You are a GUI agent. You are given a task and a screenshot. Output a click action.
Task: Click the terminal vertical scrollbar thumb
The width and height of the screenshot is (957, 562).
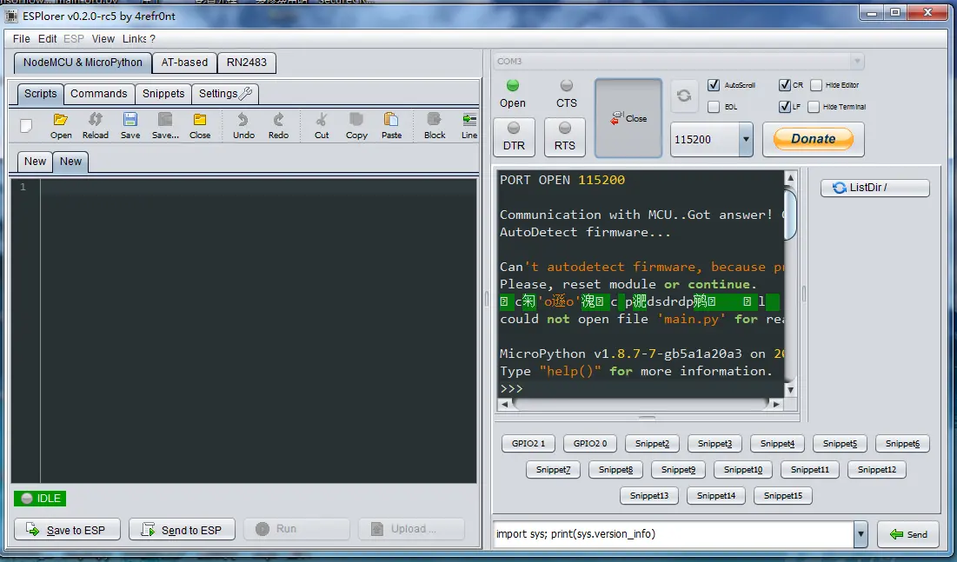pos(790,215)
